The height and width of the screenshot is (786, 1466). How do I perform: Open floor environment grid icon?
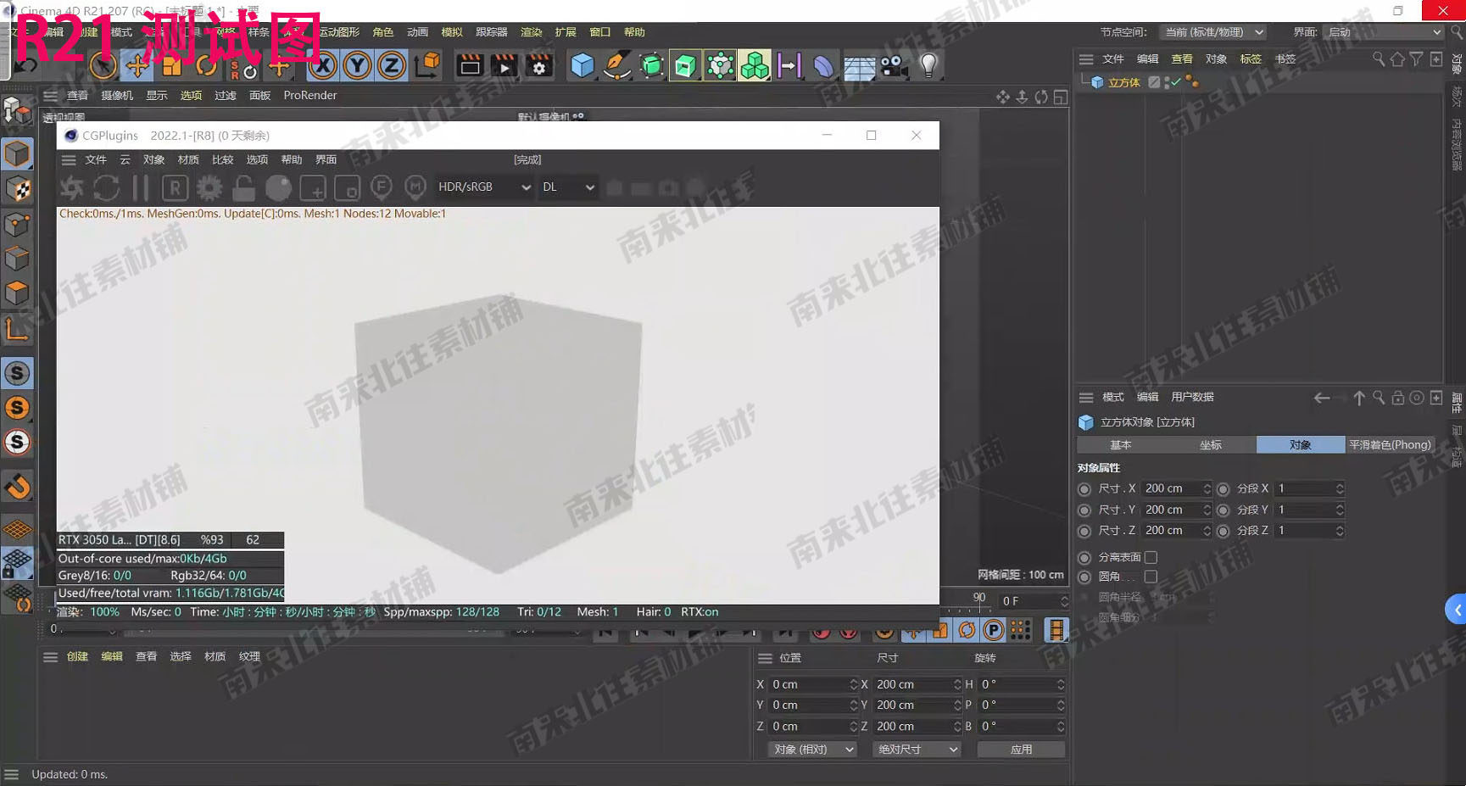(859, 67)
